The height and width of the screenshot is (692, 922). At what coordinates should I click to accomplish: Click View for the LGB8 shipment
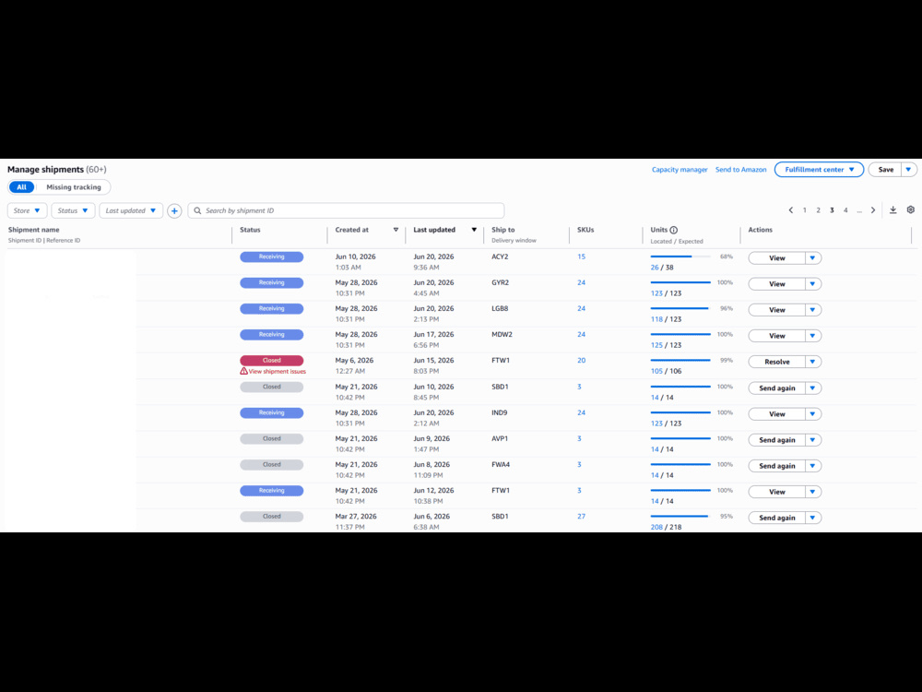(776, 310)
